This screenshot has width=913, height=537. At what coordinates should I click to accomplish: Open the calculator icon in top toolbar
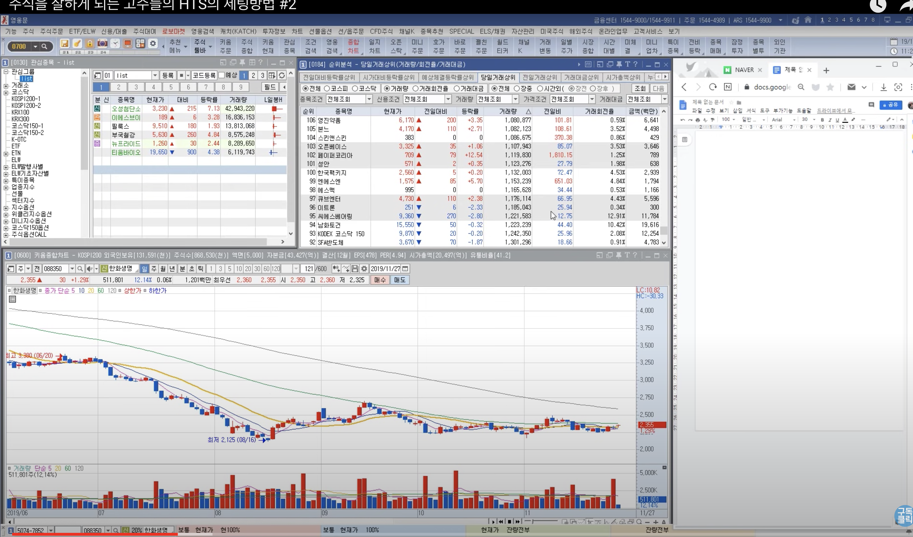click(x=140, y=44)
